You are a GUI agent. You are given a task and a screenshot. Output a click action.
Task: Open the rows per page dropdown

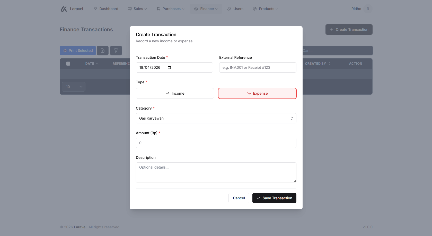[x=74, y=87]
